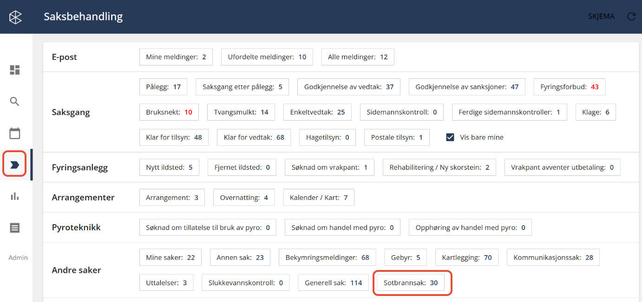This screenshot has height=302, width=642.
Task: Open Alle meldinger: 12
Action: [358, 57]
